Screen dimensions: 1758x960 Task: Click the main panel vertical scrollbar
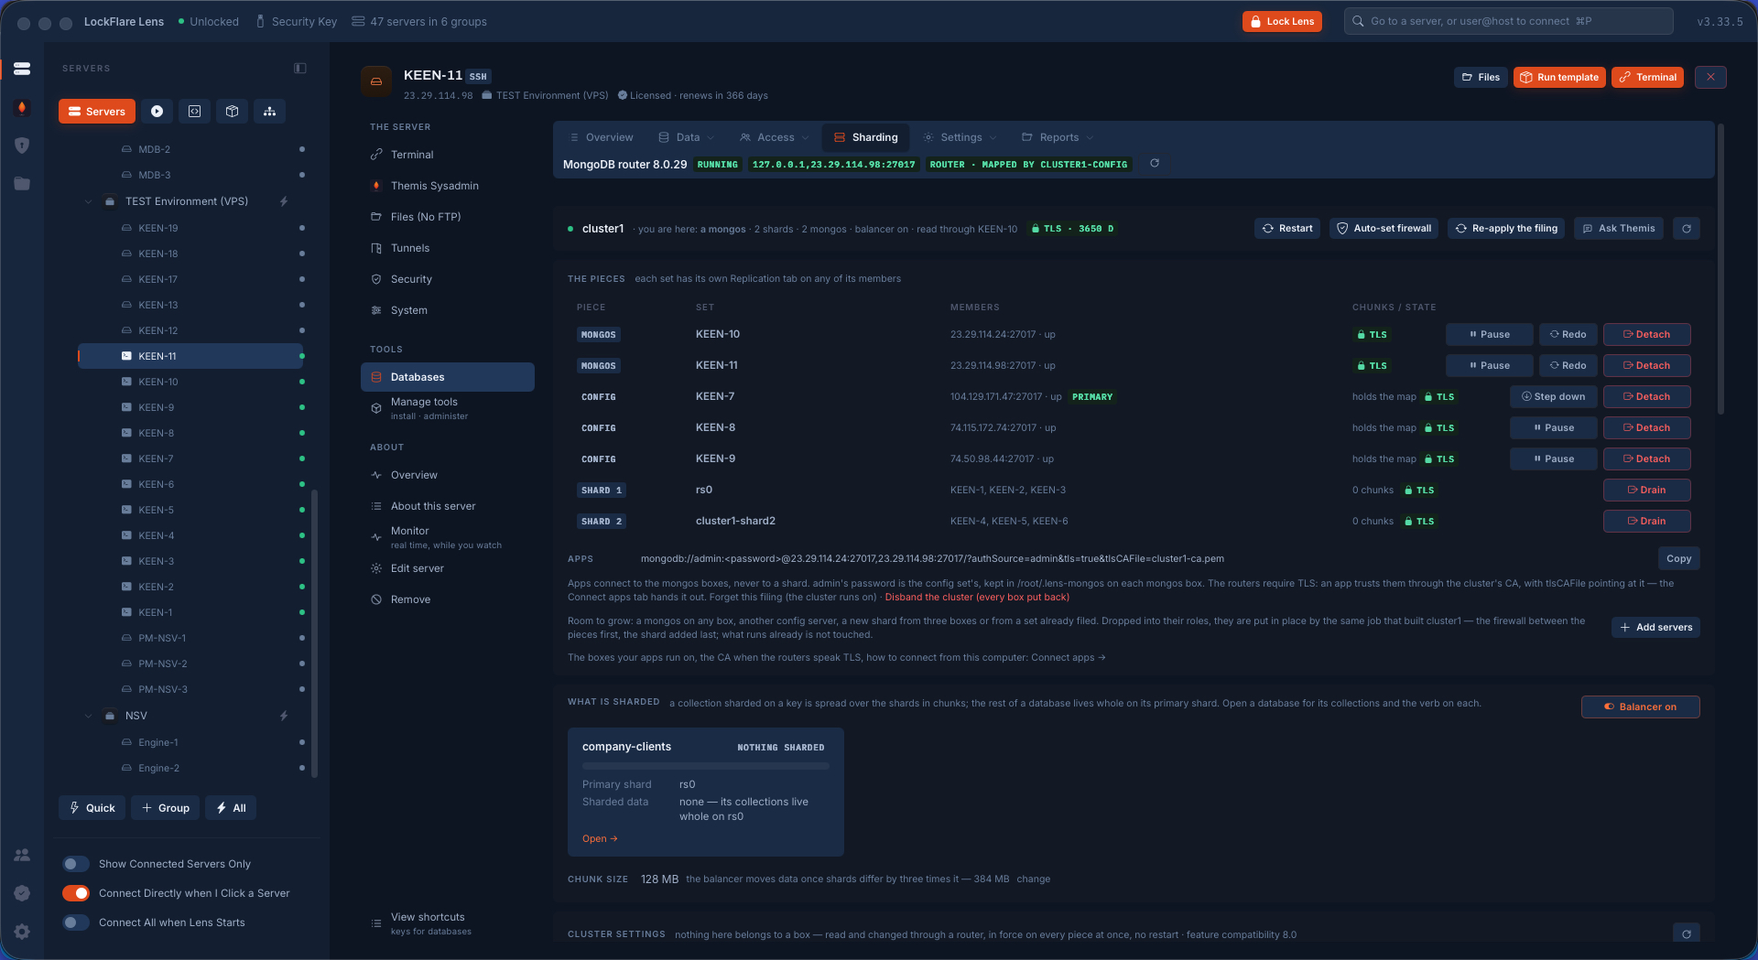pos(1720,269)
